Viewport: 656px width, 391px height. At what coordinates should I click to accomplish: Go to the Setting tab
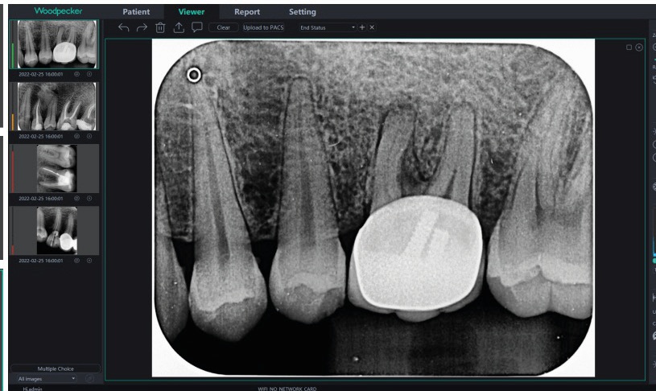(x=302, y=12)
